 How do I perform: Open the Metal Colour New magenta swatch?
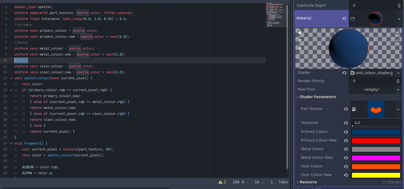click(376, 158)
